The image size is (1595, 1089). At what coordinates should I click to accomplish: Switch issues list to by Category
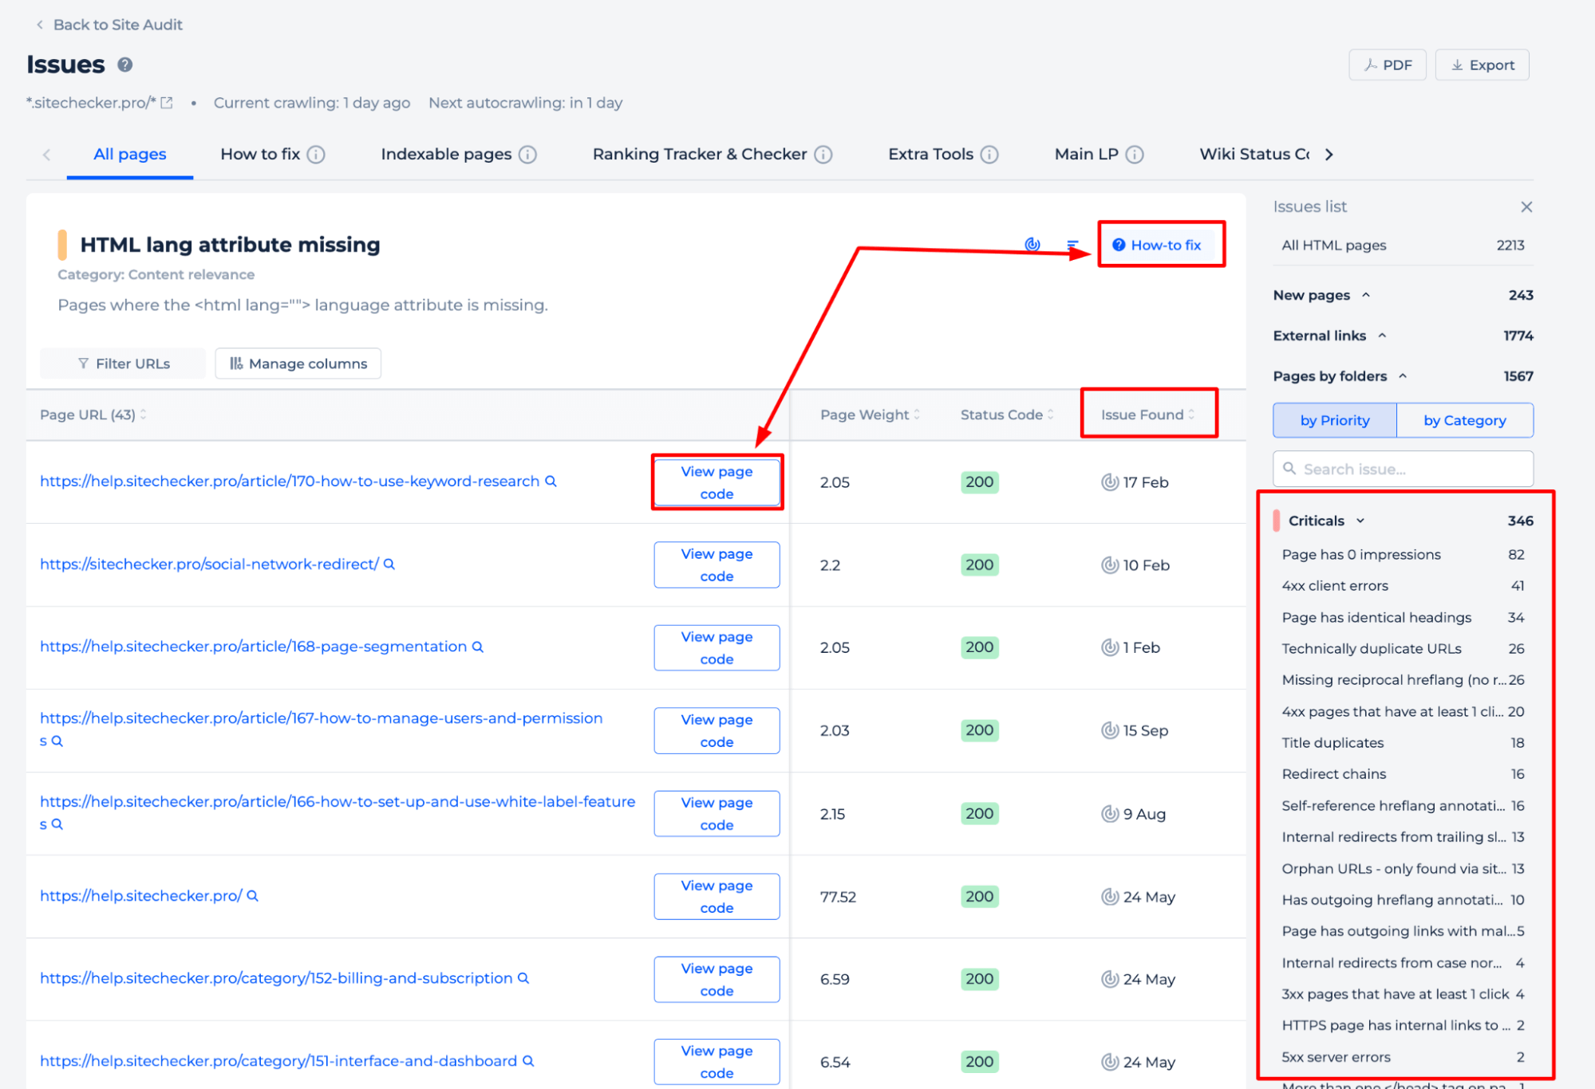click(x=1464, y=420)
